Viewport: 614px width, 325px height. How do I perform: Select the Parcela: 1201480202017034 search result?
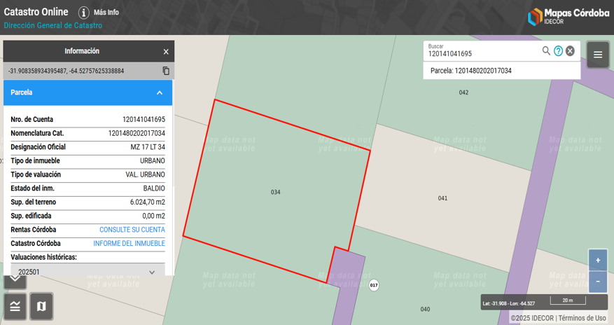[470, 71]
